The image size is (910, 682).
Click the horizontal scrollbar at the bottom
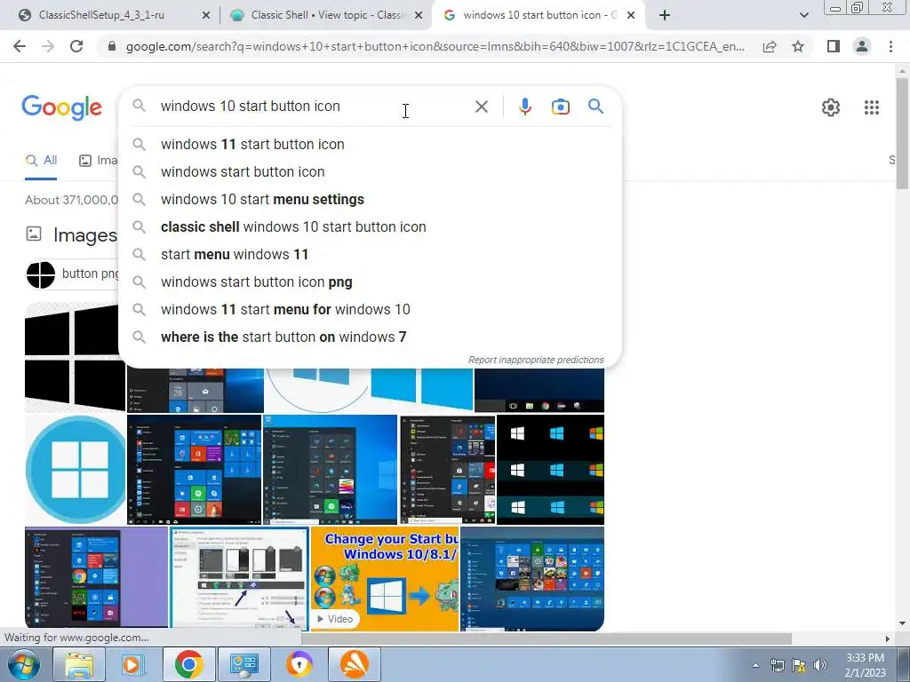546,638
